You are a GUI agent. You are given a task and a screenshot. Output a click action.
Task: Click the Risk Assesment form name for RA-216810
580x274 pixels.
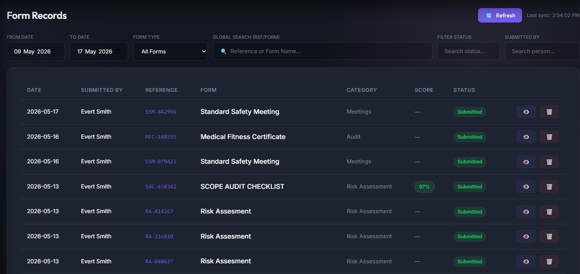(x=226, y=236)
